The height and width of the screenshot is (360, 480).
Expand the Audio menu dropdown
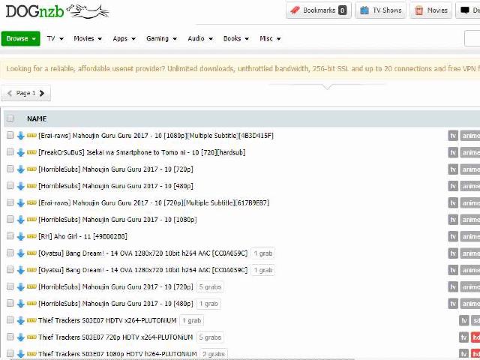(200, 38)
